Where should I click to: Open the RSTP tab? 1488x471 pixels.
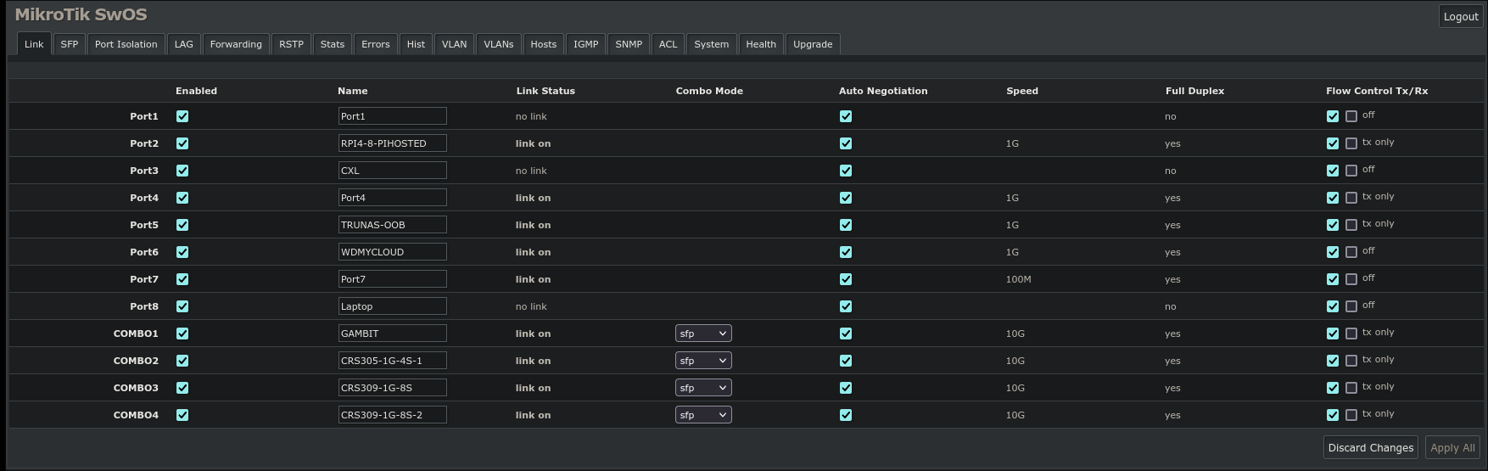click(291, 44)
